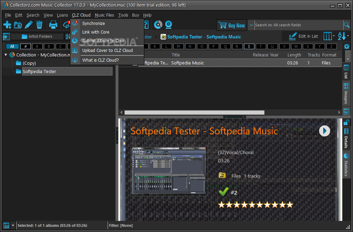Screen dimensions: 353x232
Task: Click the Buy Now button
Action: (232, 25)
